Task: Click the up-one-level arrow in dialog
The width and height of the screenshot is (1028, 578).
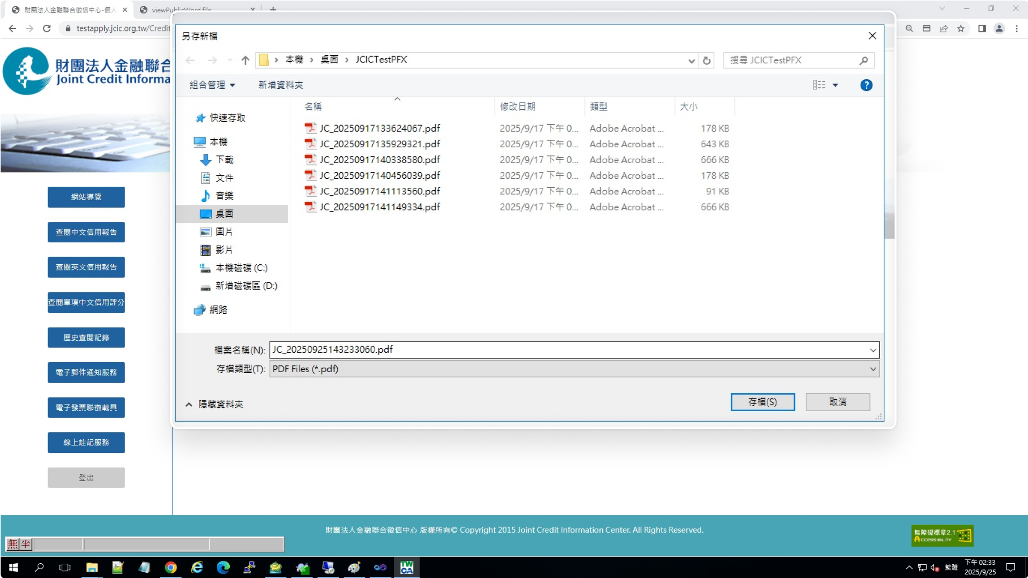Action: 245,60
